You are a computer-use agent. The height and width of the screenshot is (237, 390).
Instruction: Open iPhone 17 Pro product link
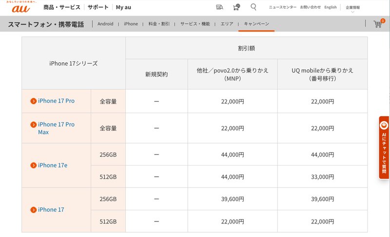pyautogui.click(x=56, y=101)
